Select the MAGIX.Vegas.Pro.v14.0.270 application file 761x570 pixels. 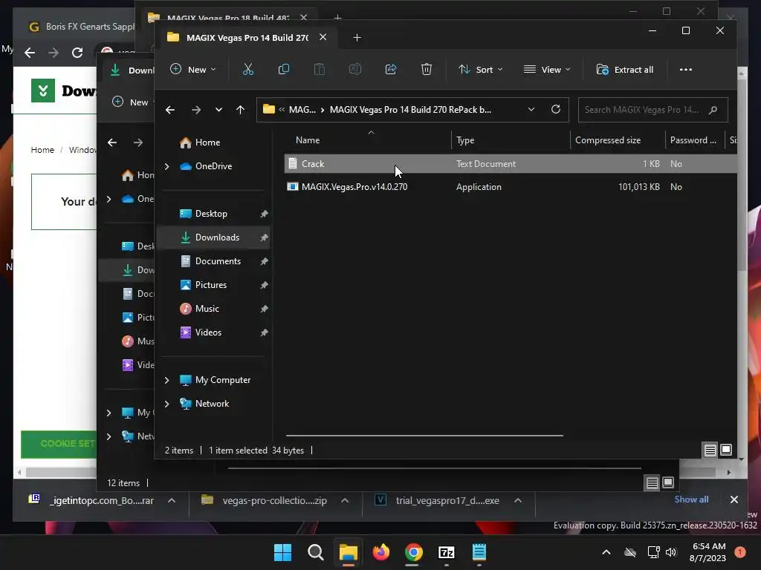[x=354, y=187]
